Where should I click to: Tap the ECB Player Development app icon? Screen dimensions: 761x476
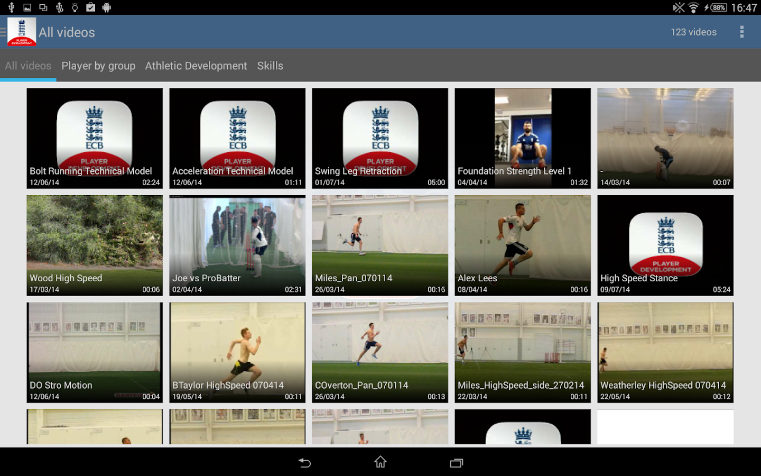click(x=22, y=32)
